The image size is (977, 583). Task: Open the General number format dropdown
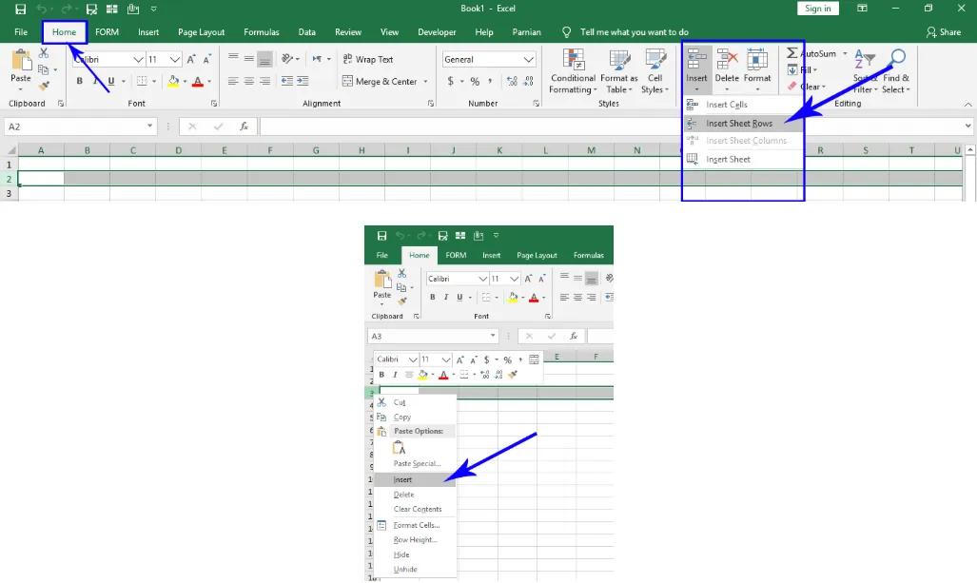tap(529, 59)
